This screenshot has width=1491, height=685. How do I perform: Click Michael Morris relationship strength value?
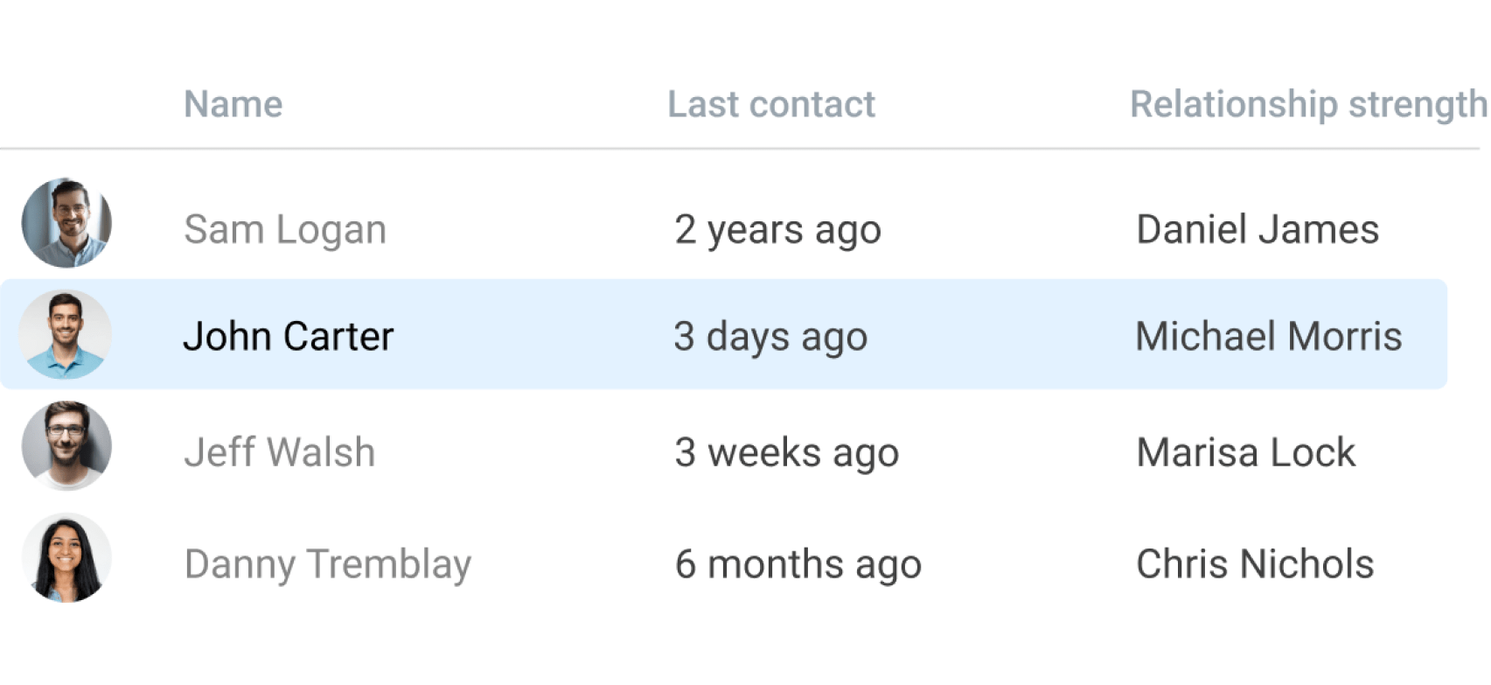(1268, 336)
